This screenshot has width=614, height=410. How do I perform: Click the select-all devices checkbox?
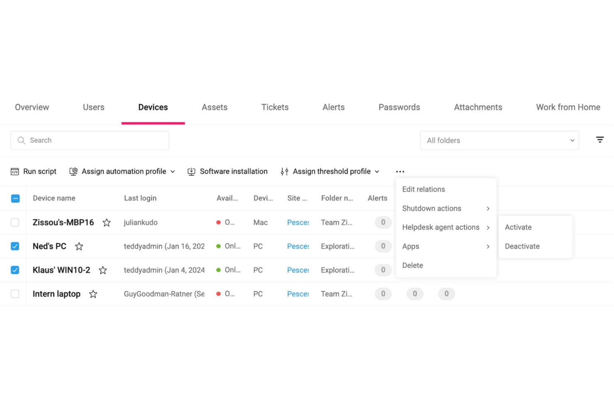pos(15,198)
